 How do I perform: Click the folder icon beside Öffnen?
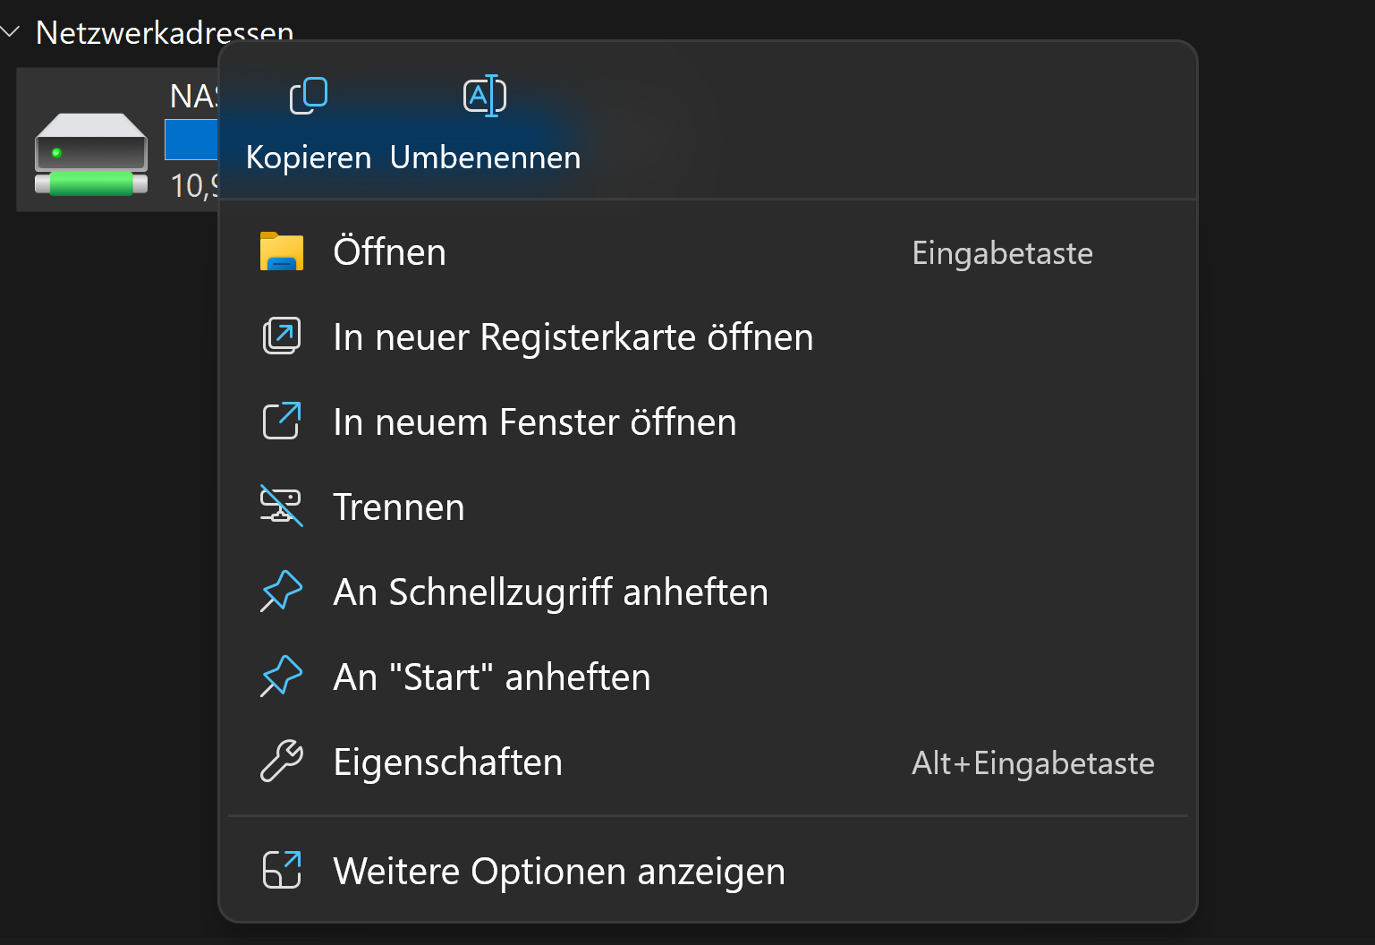(282, 252)
